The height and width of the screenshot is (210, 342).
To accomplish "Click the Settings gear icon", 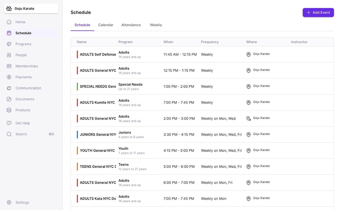I will [x=9, y=202].
